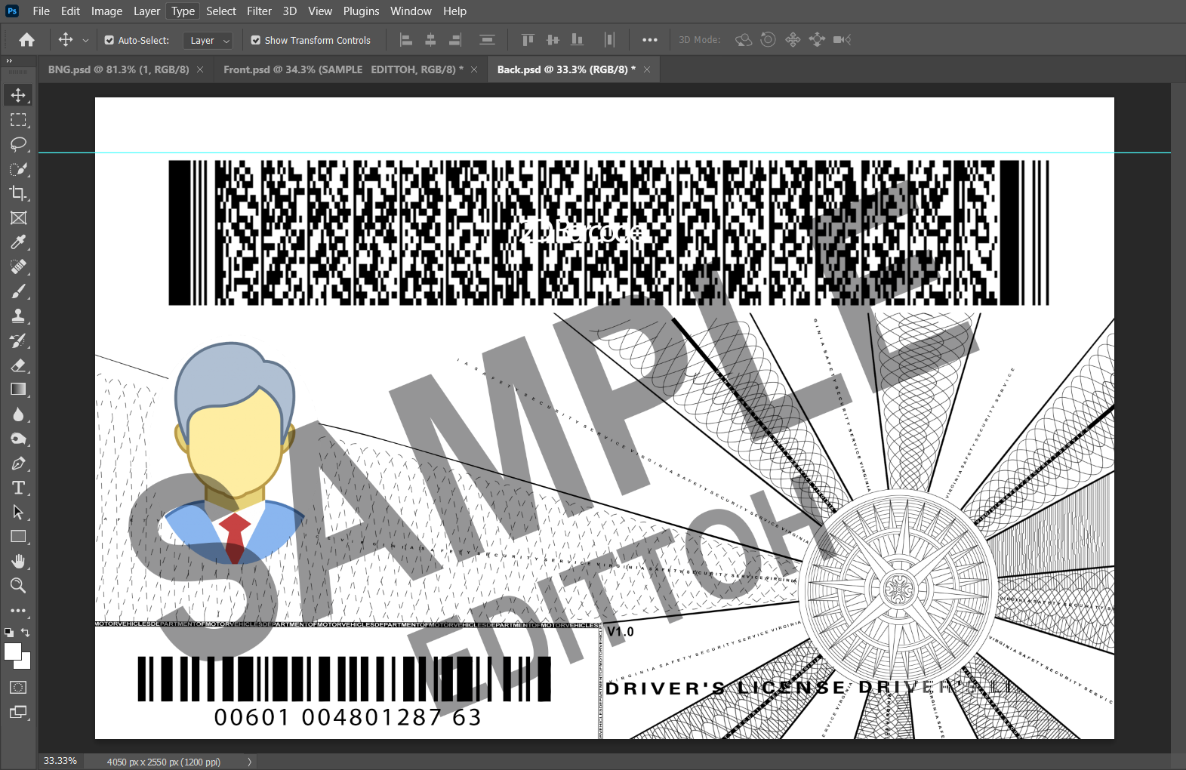1186x770 pixels.
Task: Select the Lasso tool
Action: click(x=18, y=144)
